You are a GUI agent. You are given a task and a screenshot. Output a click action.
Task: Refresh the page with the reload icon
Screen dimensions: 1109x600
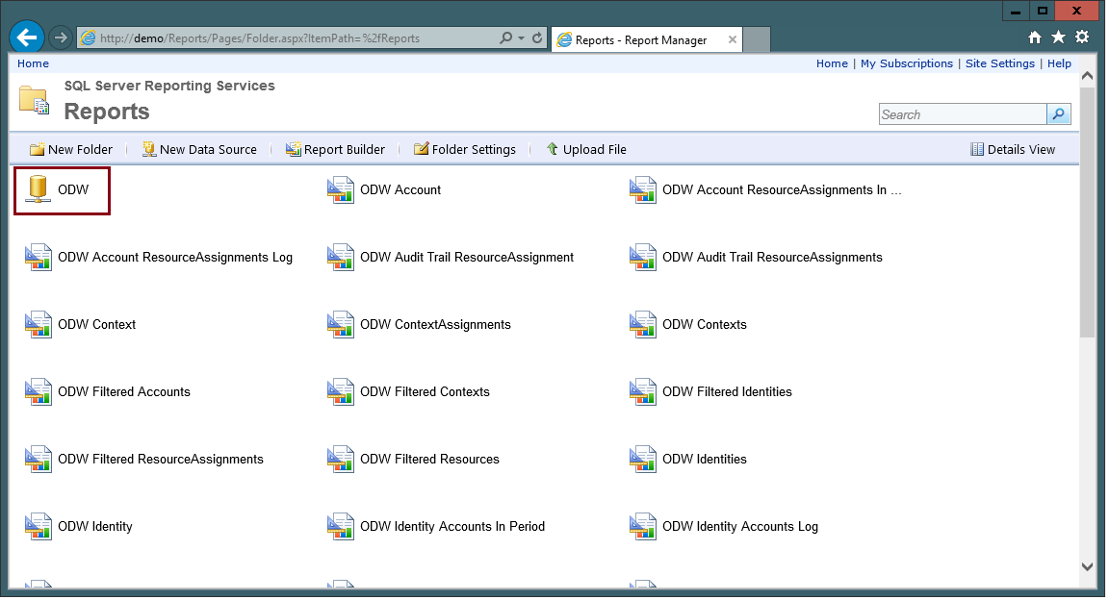click(x=537, y=38)
